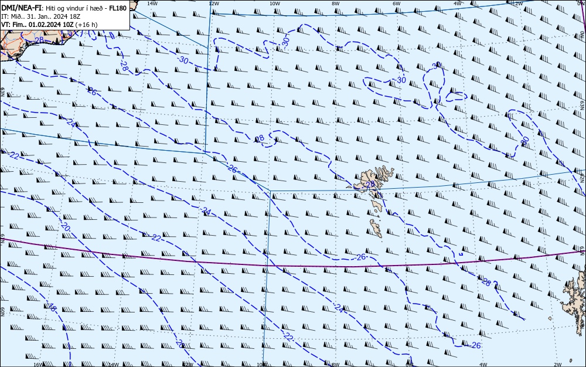This screenshot has height=367, width=586.
Task: Click the '-28' label over the Faroe Islands
Action: click(369, 184)
